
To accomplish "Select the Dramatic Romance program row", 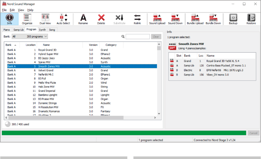I will click(82, 111).
